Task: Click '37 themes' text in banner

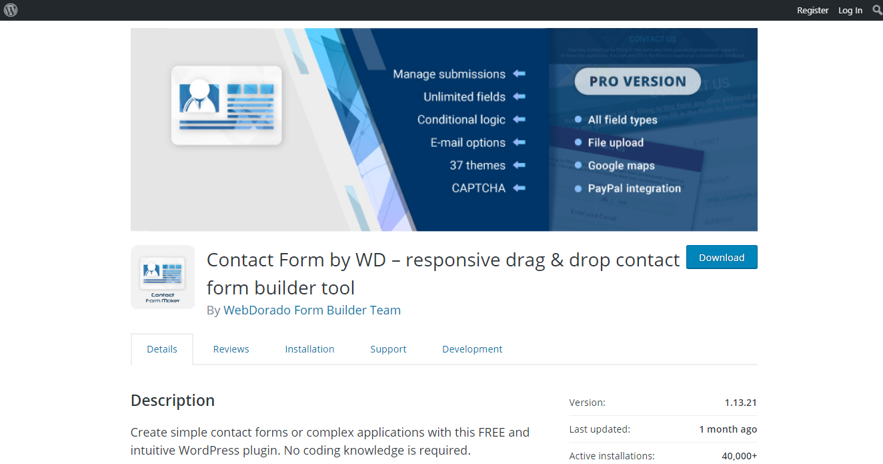Action: 478,165
